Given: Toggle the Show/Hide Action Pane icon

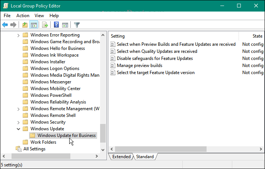Looking at the screenshot, I should [x=65, y=25].
